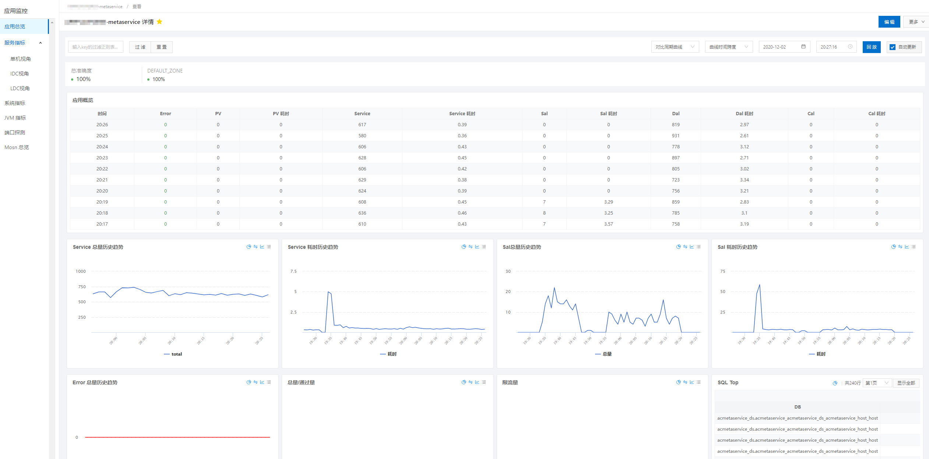The image size is (929, 459).
Task: Click the Dal value 931
Action: (676, 136)
